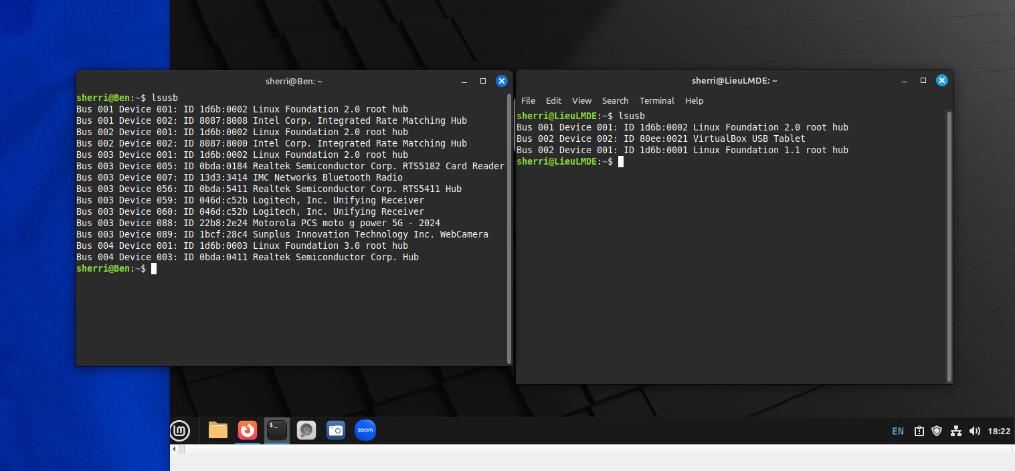Close the sherri@LieuLMDE terminal window

(x=941, y=80)
